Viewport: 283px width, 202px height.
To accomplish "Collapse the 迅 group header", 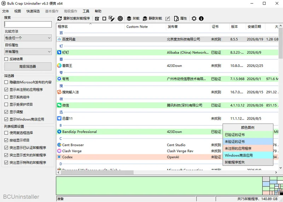I will coord(61,112).
